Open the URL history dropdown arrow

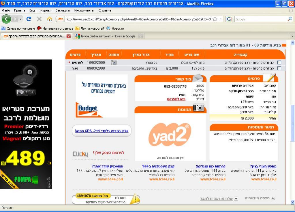point(221,19)
